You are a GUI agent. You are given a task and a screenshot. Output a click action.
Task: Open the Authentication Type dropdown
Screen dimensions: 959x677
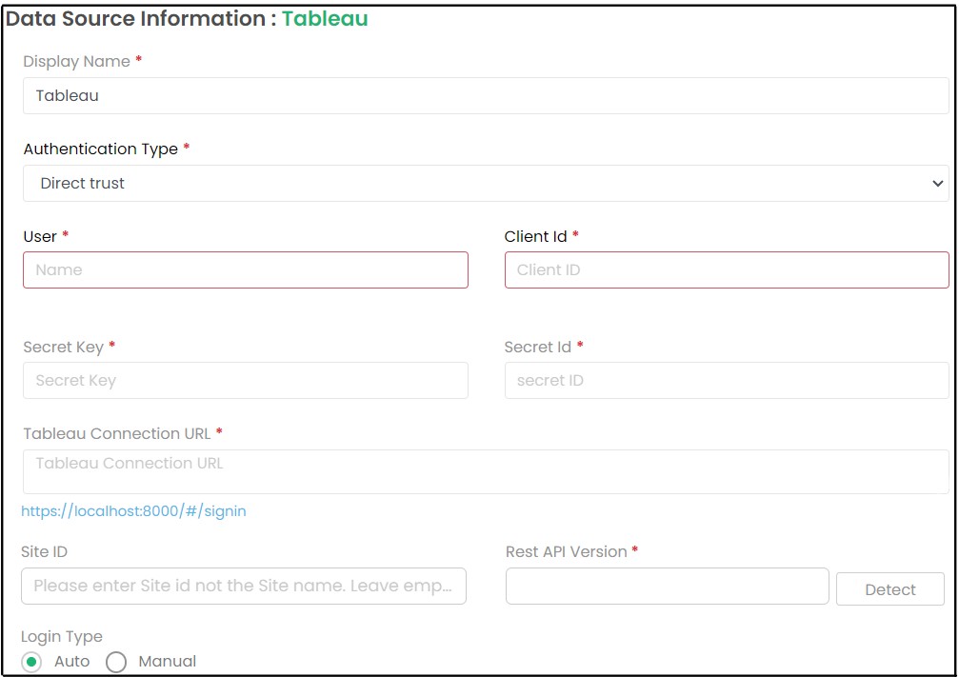[x=485, y=184]
